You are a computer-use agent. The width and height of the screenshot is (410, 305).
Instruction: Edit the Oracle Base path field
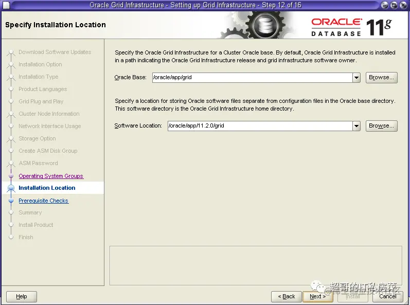point(253,78)
